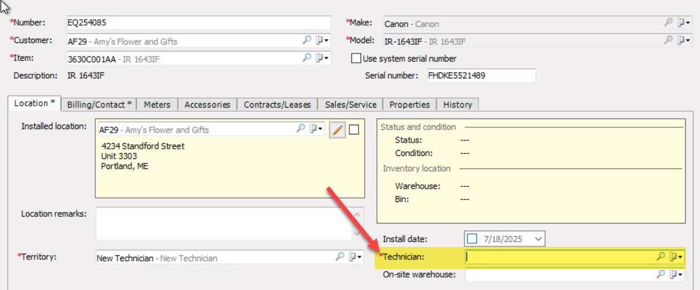
Task: Open Territory field flag dropdown
Action: 356,257
